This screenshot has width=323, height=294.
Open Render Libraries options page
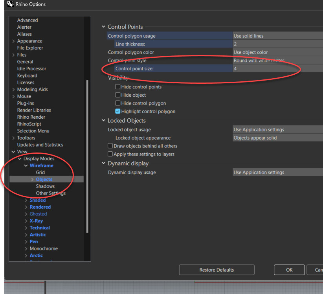coord(34,110)
